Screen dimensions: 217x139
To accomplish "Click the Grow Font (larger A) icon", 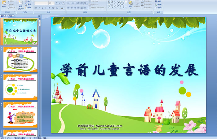I will [x=57, y=3].
